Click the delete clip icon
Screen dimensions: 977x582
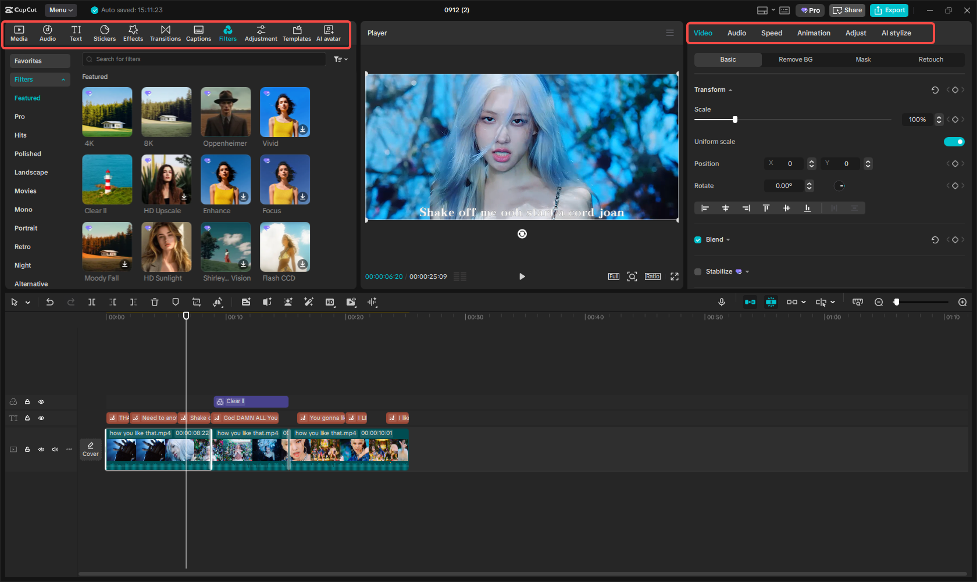pyautogui.click(x=154, y=302)
